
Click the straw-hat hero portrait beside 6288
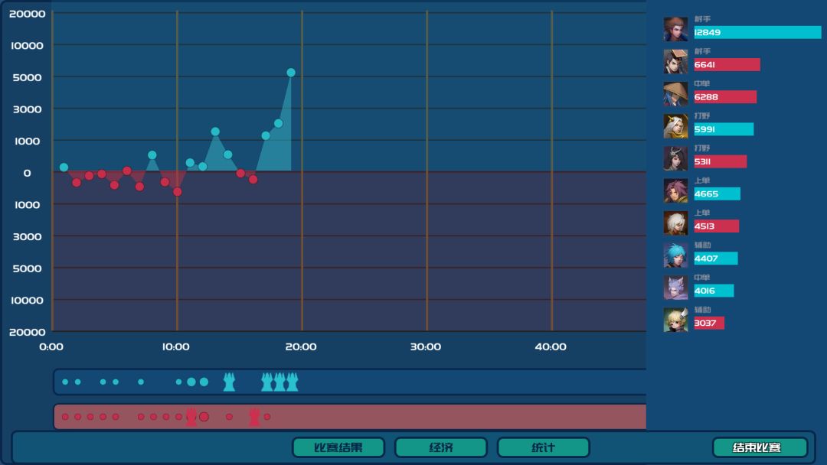click(x=675, y=93)
